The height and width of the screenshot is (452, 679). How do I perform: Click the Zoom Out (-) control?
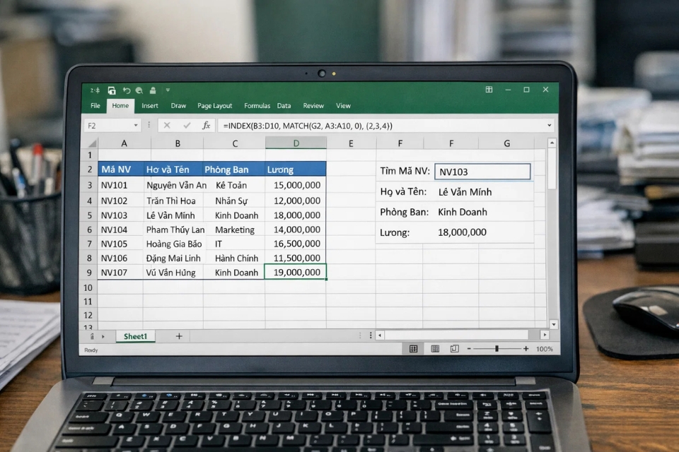click(x=469, y=347)
